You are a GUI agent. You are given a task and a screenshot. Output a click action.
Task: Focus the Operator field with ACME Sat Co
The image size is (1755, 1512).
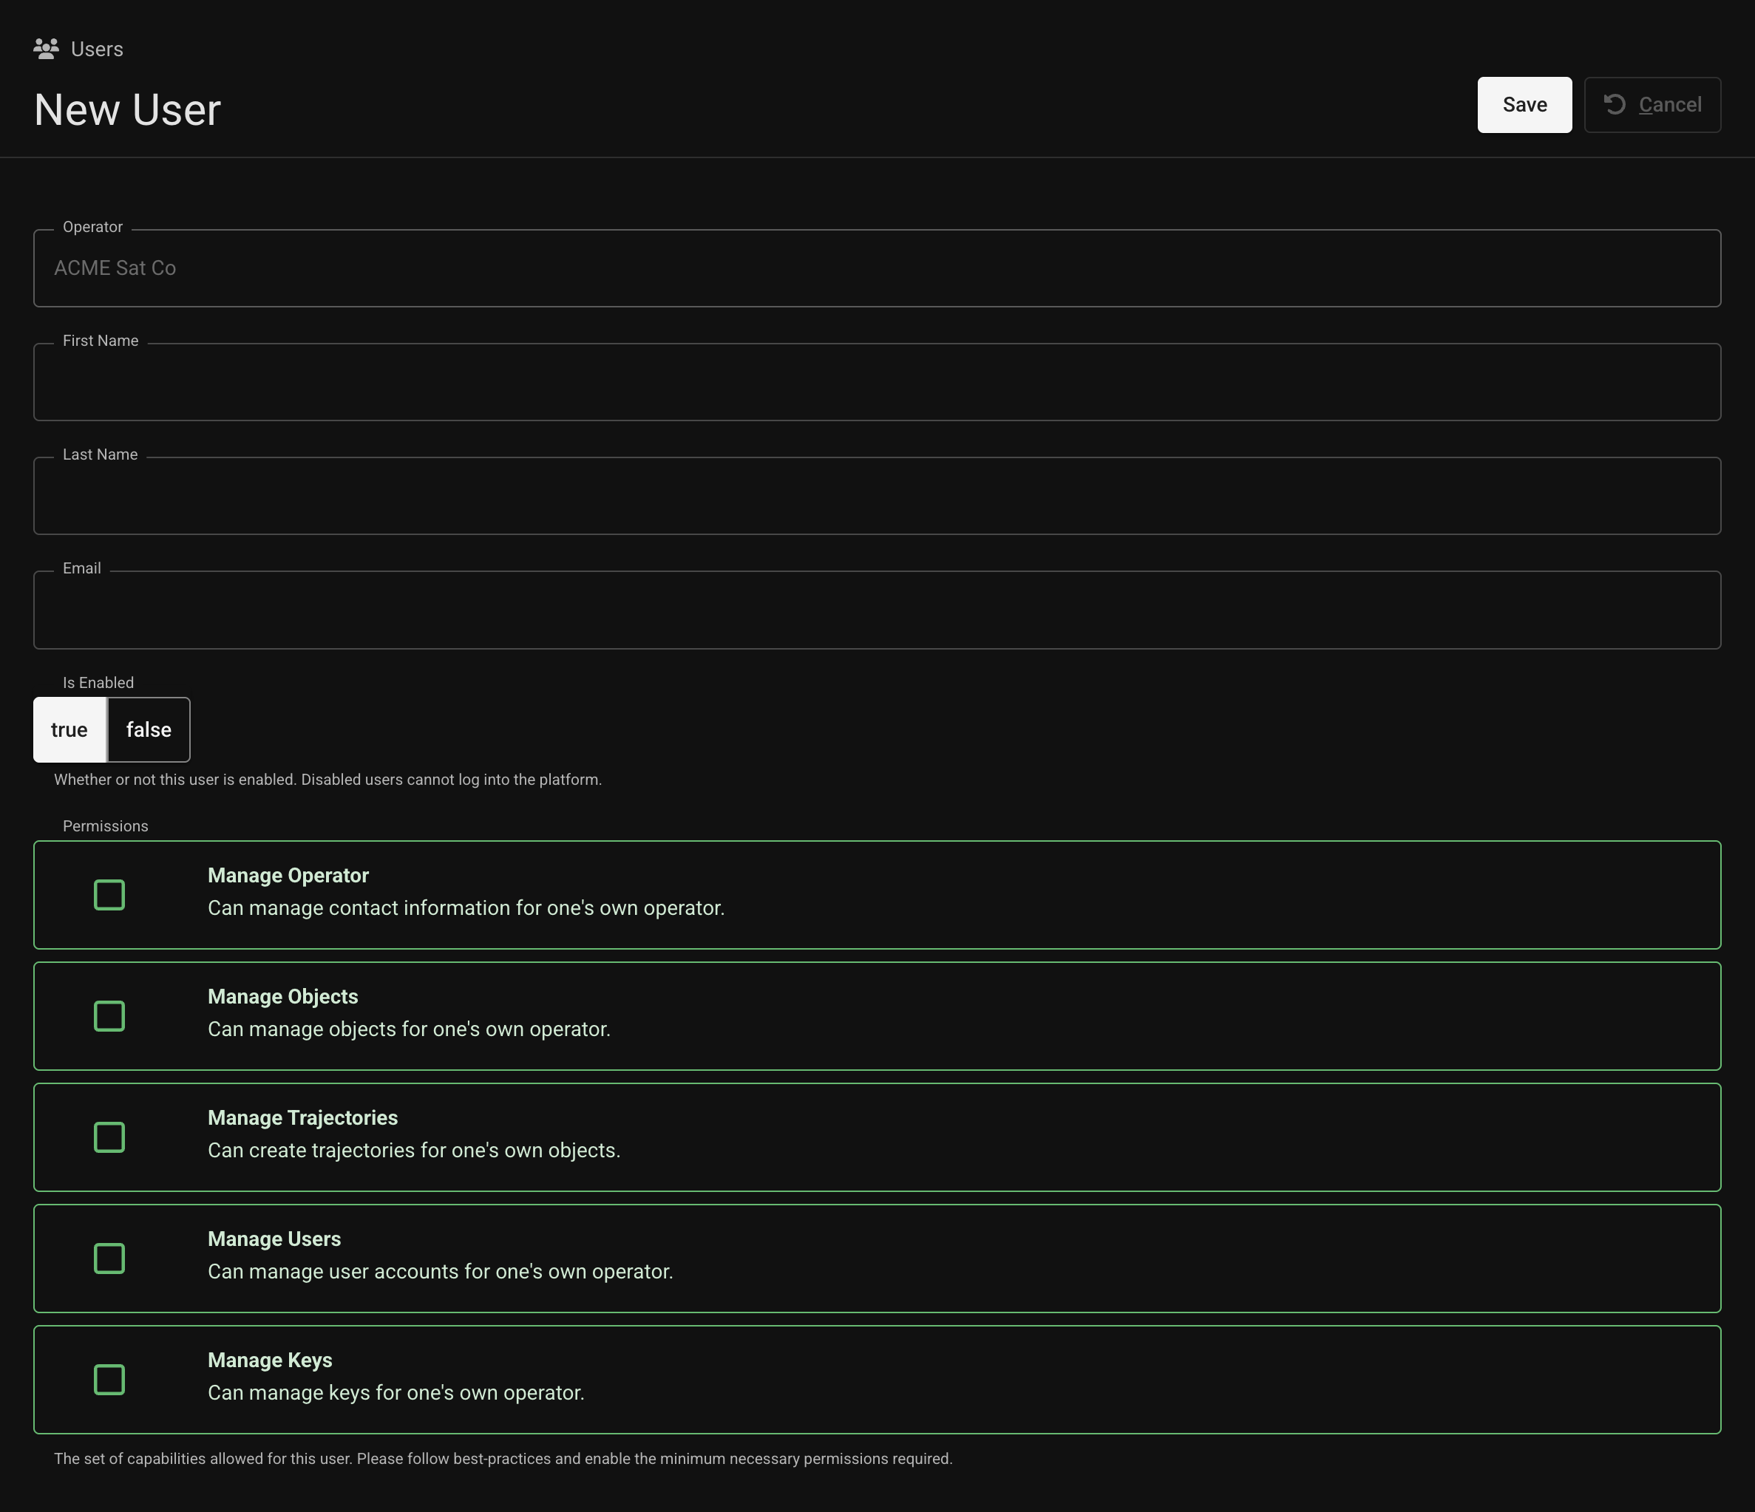pos(877,268)
